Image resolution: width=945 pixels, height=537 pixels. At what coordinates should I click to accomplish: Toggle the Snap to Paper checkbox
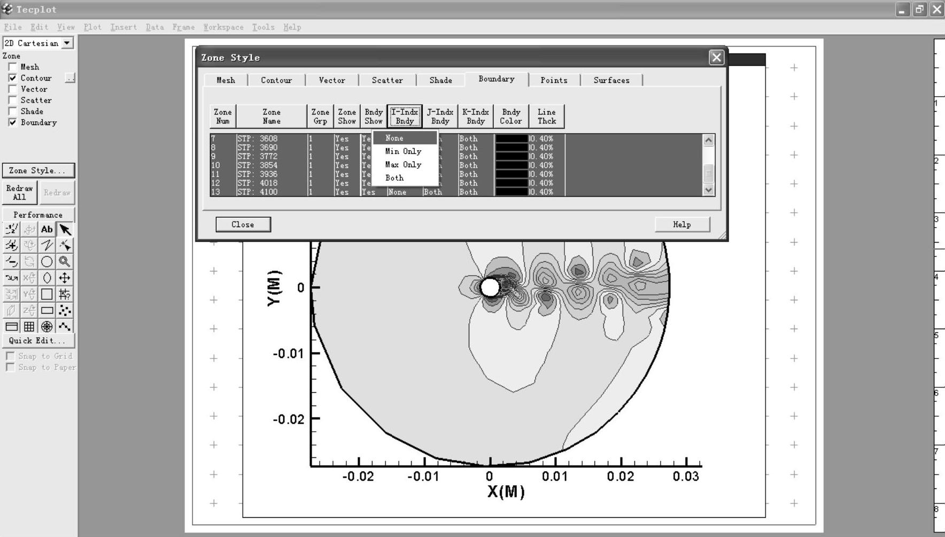click(10, 367)
